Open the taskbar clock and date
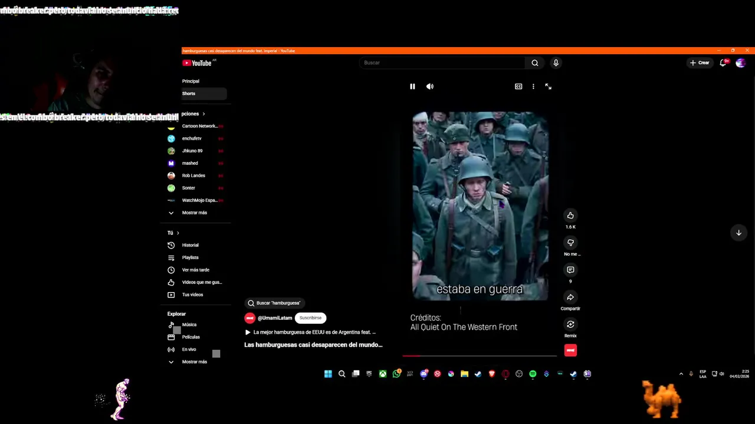Screen dimensions: 755x424 [739, 374]
